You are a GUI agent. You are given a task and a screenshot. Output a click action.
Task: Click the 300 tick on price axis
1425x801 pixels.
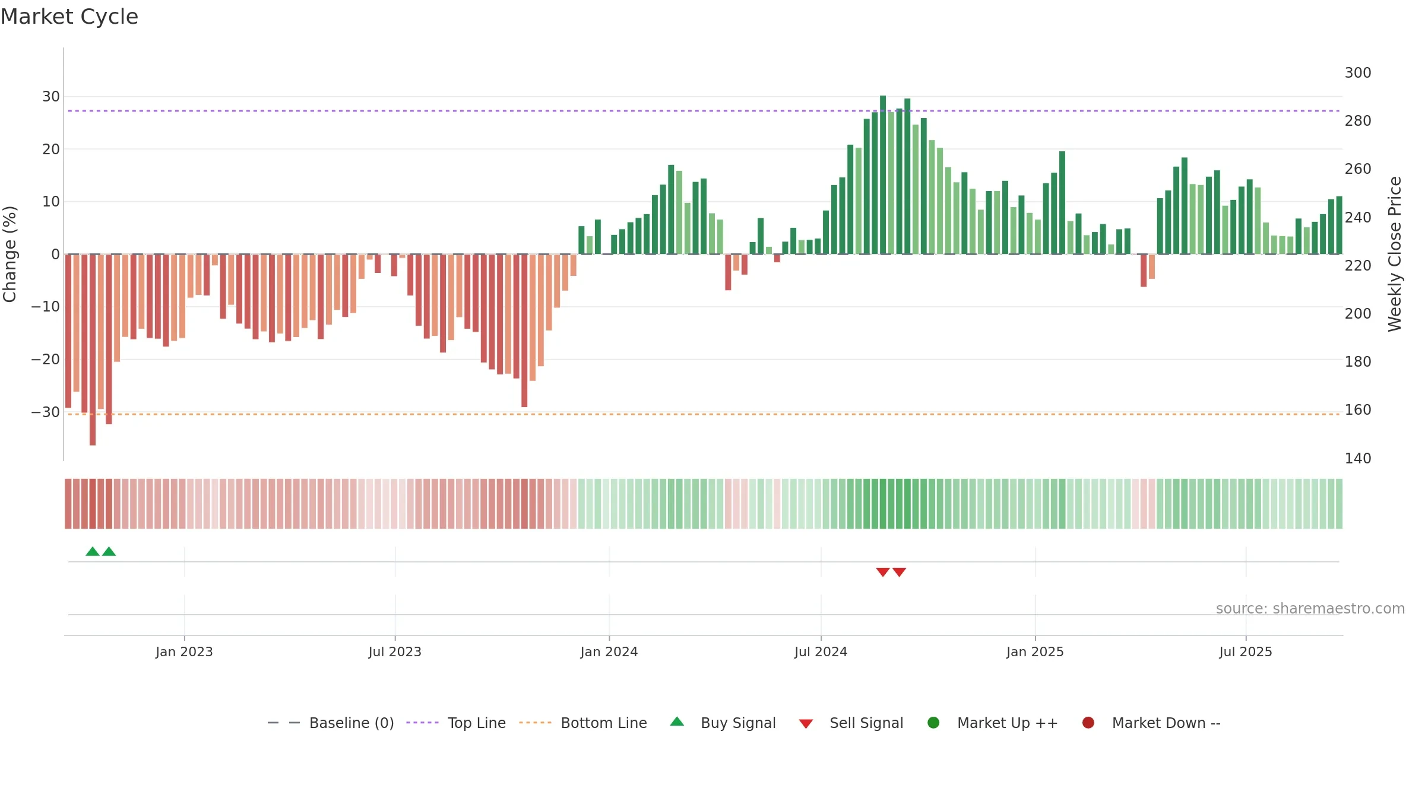(x=1358, y=73)
